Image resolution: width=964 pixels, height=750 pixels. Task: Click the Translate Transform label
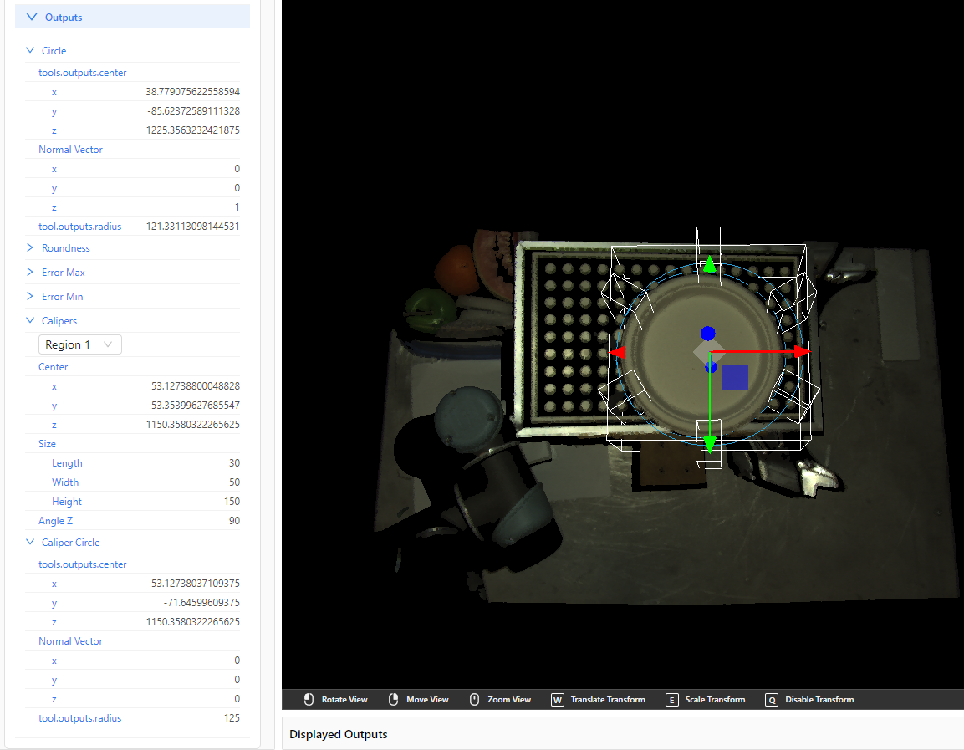[x=608, y=700]
